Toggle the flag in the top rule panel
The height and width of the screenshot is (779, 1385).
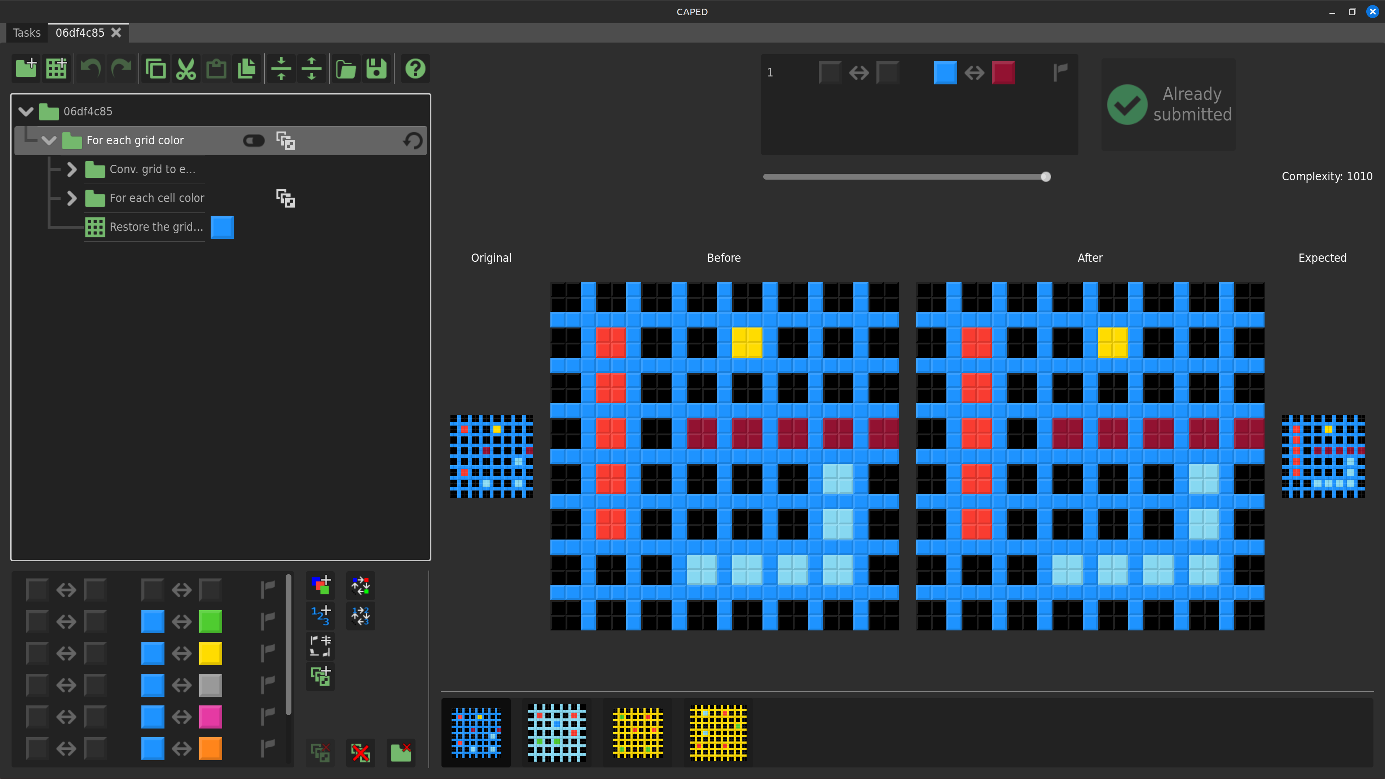pos(1060,72)
